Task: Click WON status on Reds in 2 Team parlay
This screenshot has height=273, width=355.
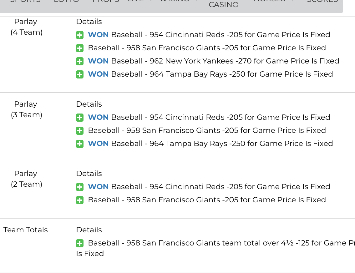Action: [98, 186]
